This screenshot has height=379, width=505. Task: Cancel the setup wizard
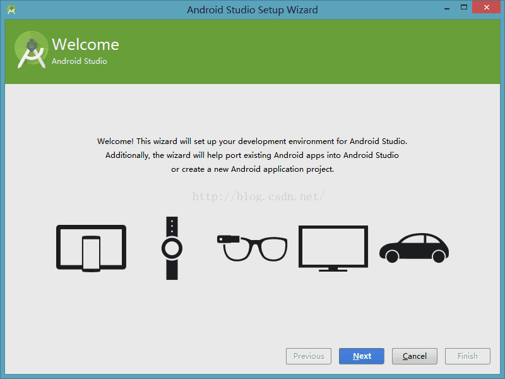click(415, 356)
